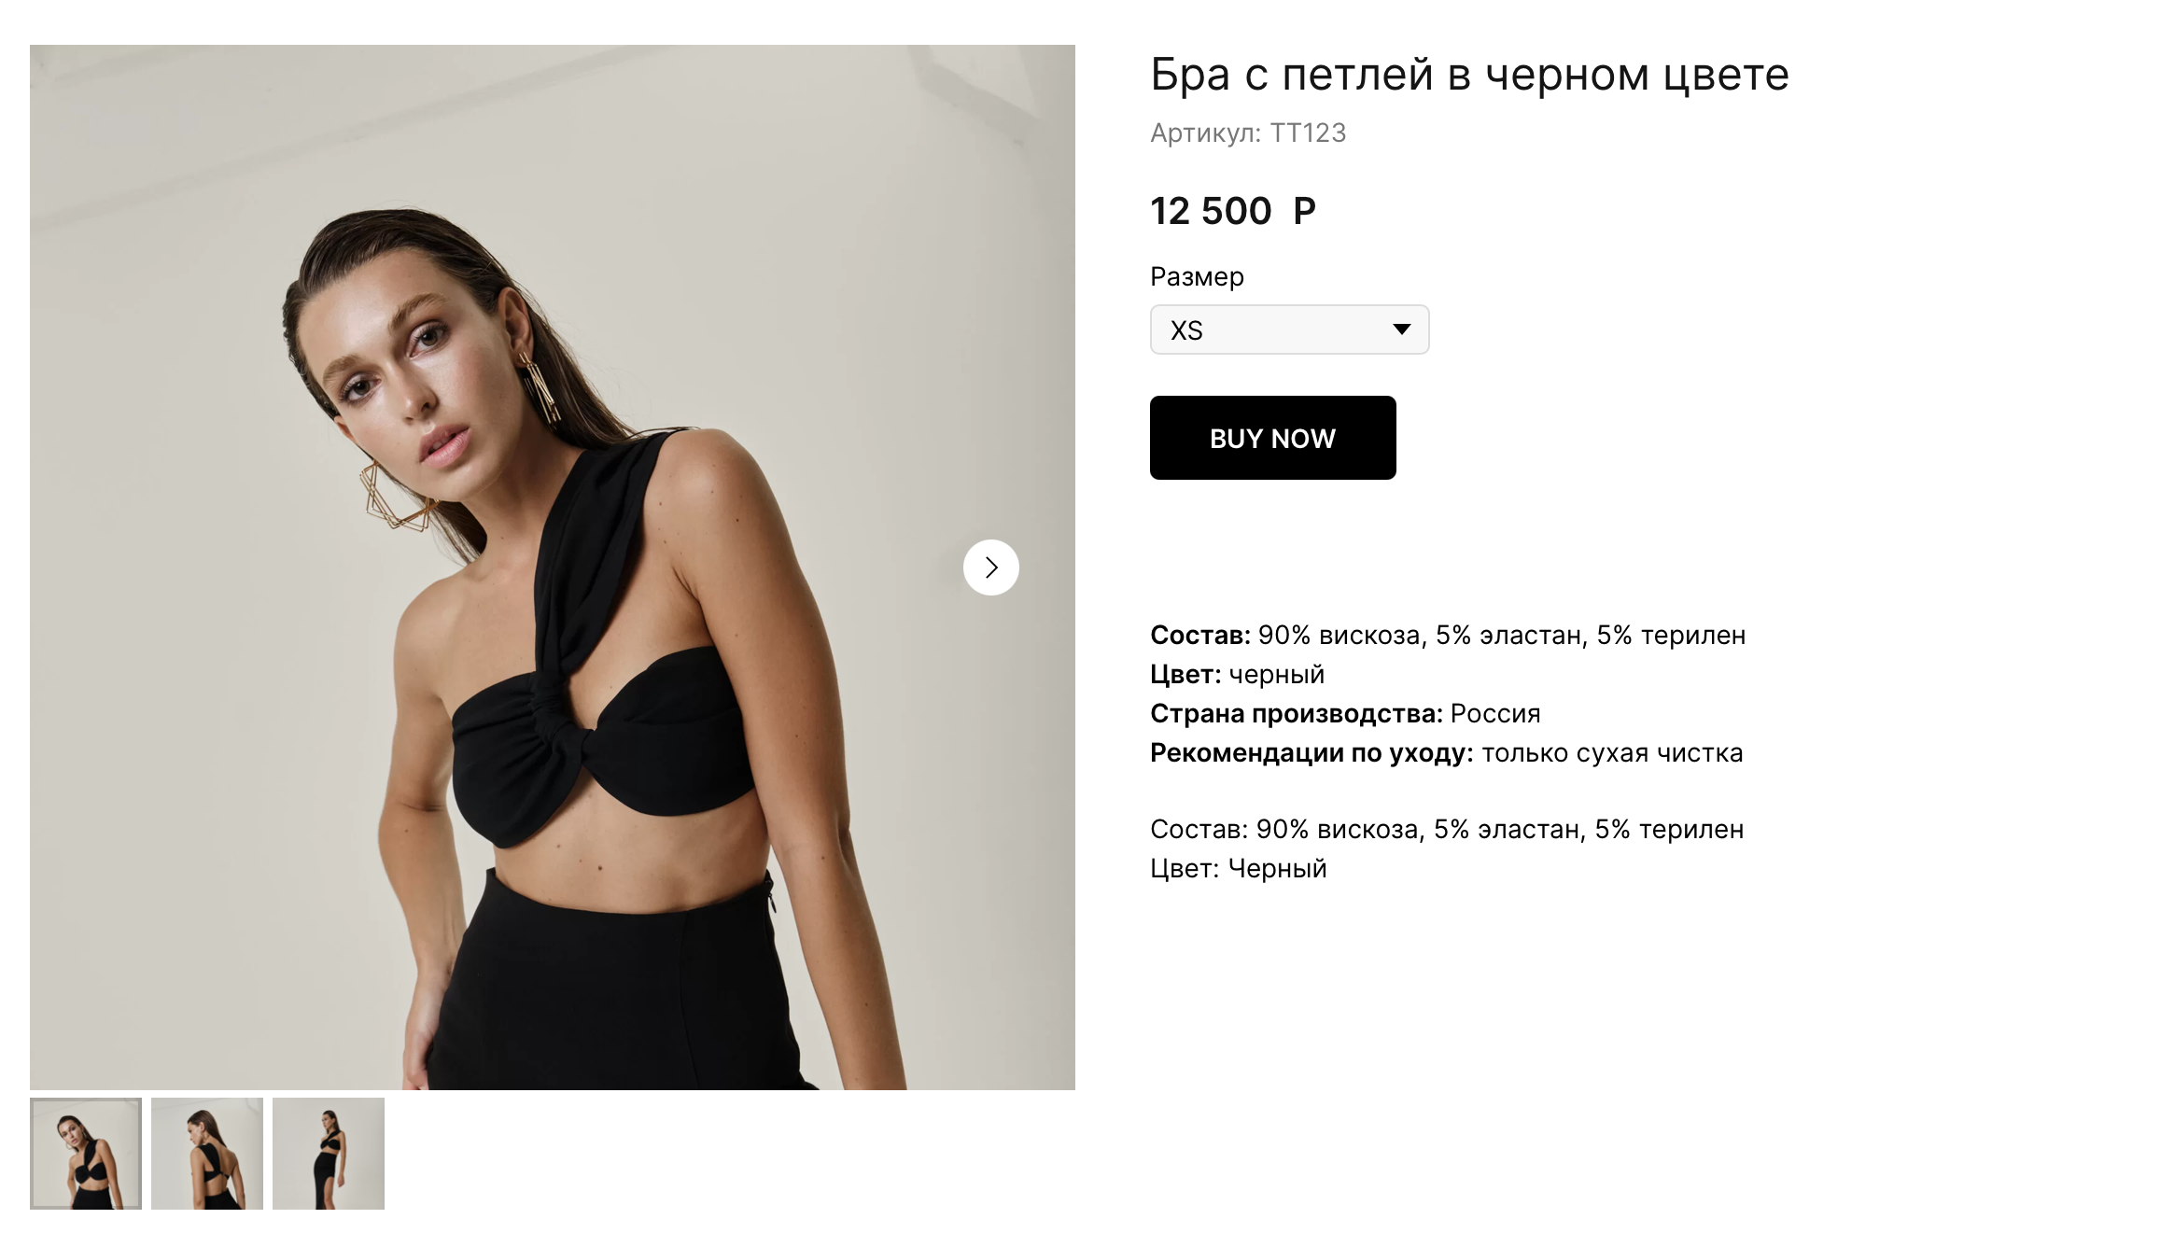2160x1247 pixels.
Task: Select the second back-view thumbnail
Action: point(207,1154)
